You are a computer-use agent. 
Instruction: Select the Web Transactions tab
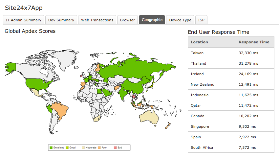pyautogui.click(x=97, y=20)
